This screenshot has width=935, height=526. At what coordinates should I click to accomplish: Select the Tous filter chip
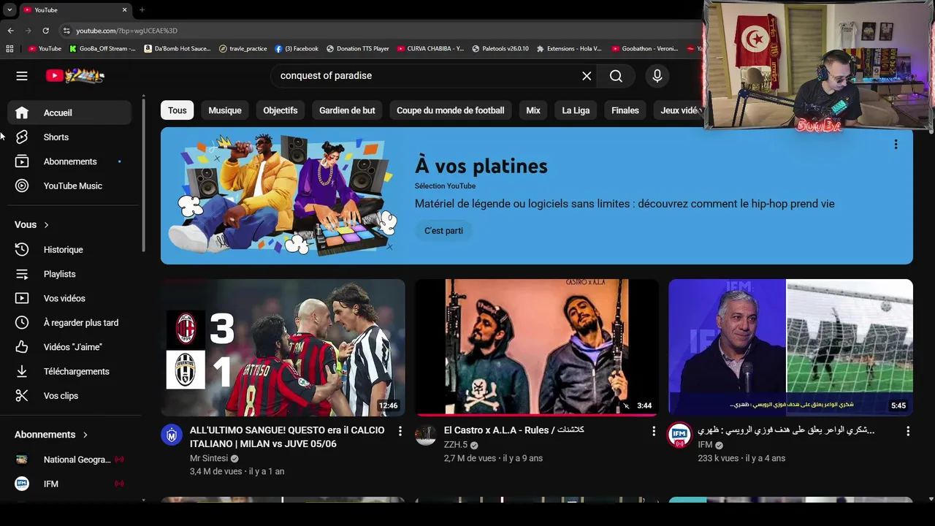tap(178, 110)
